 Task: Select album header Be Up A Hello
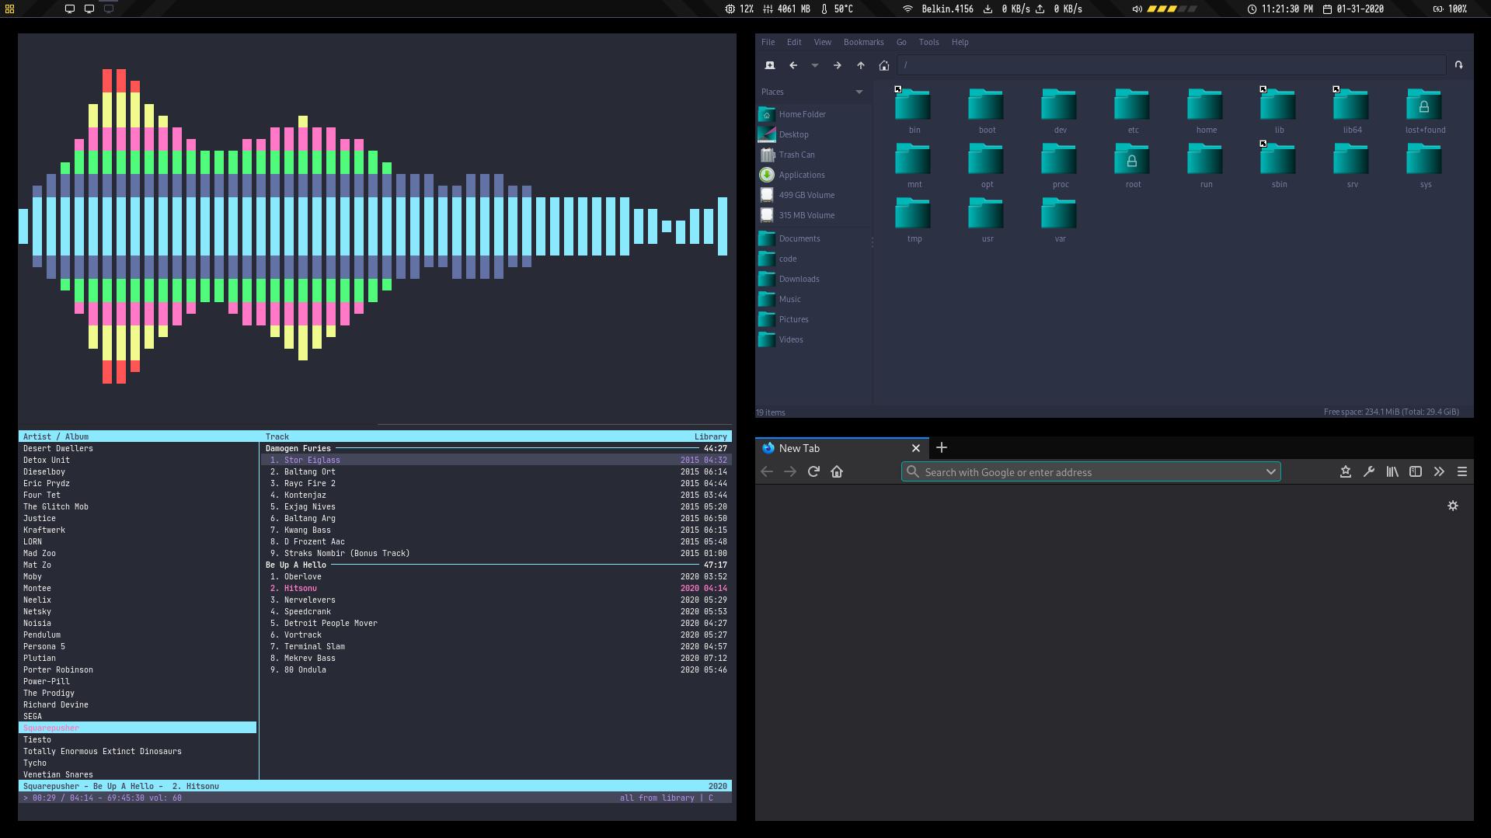point(497,565)
